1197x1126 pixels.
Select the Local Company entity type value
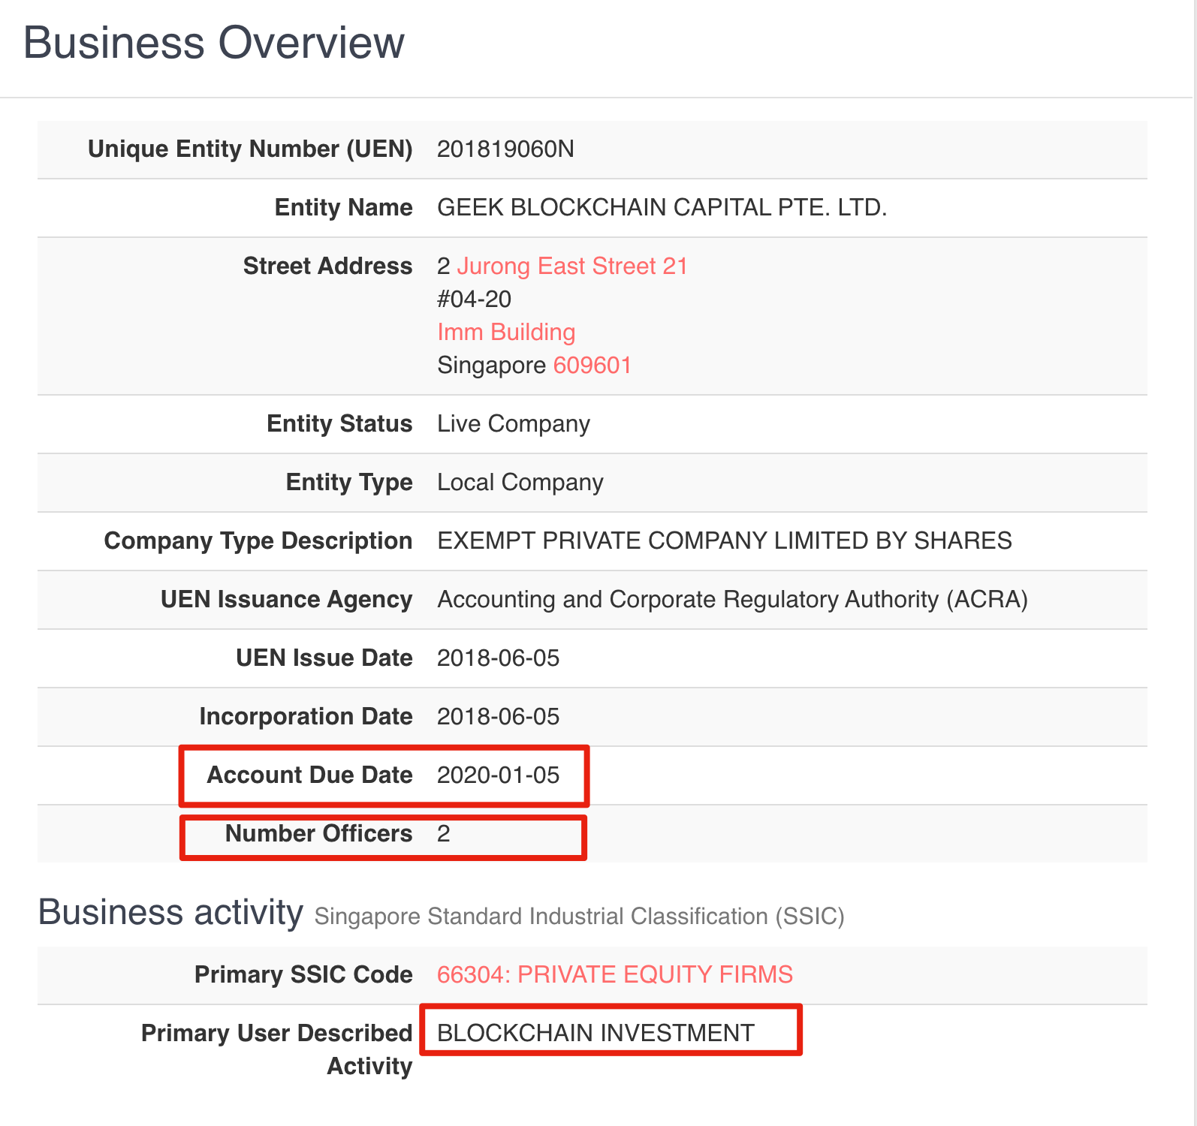[520, 483]
